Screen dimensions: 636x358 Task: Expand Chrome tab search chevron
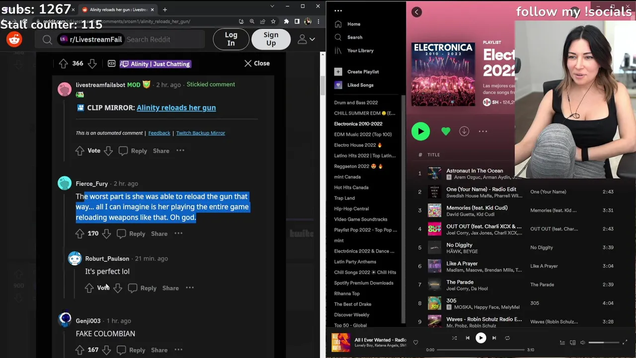pos(272,6)
